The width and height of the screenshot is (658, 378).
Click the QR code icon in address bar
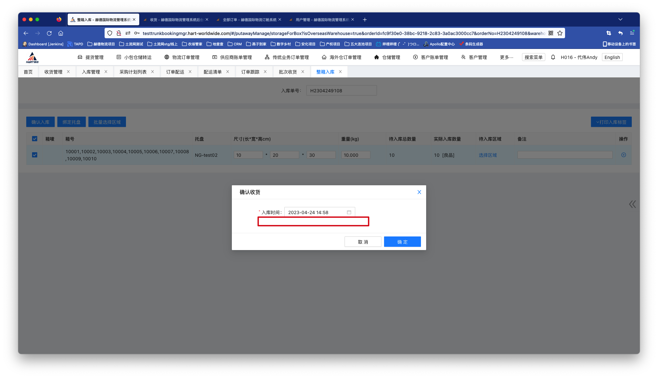pyautogui.click(x=551, y=33)
